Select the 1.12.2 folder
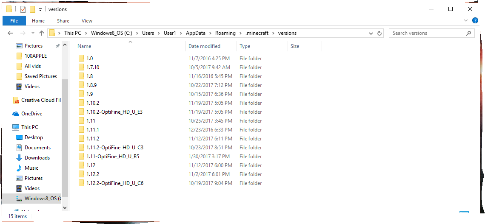The image size is (485, 224). coord(93,174)
